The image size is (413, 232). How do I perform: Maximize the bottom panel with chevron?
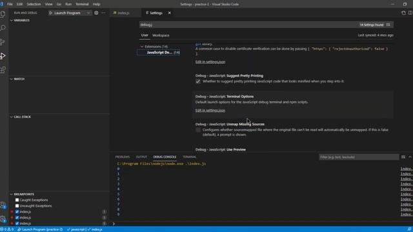410,157
